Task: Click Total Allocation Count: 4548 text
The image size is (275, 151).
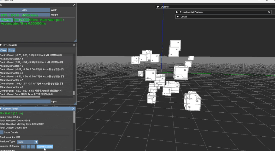Action: (x=15, y=121)
